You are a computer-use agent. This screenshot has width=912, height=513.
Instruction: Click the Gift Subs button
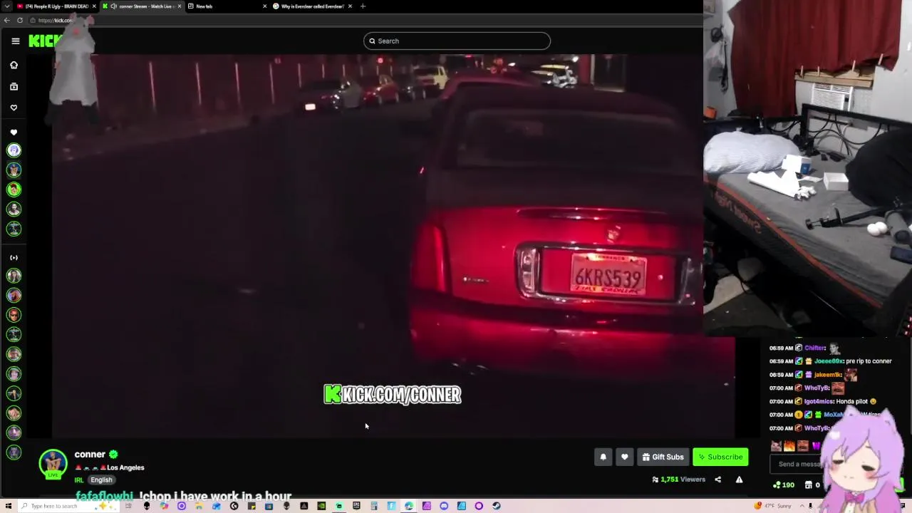[x=663, y=457]
